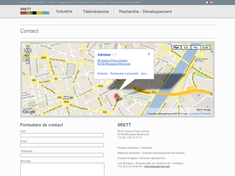This screenshot has height=176, width=235.
Task: Click the 85 Avenue Pierre Grenier address link
Action: pyautogui.click(x=113, y=60)
